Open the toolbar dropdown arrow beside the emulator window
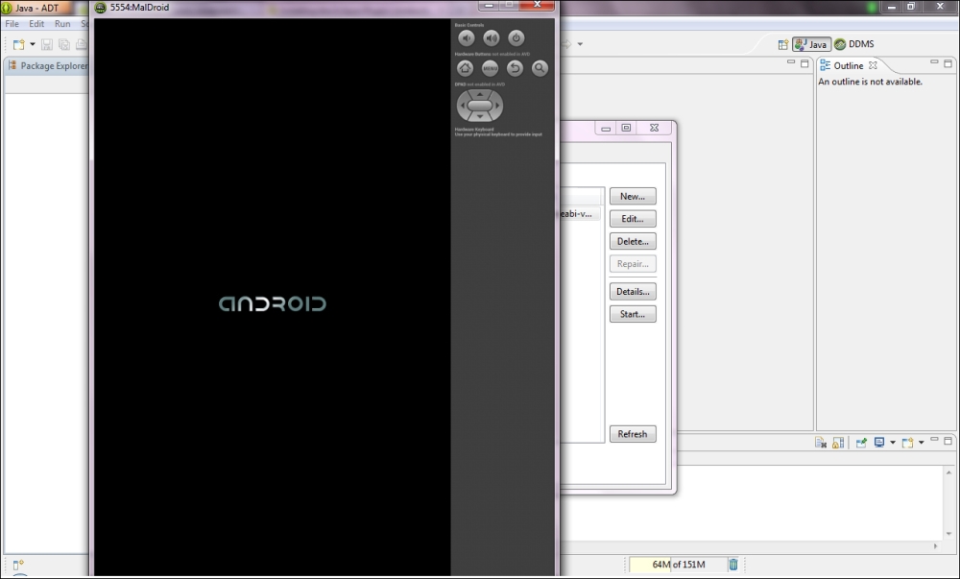960x579 pixels. [580, 44]
